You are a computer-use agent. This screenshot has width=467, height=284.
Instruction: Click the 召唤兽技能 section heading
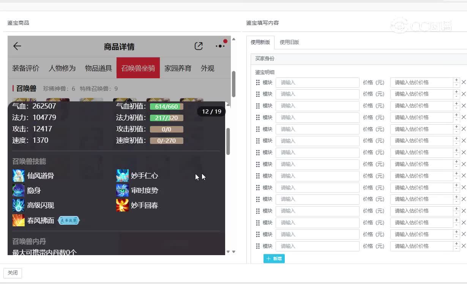tap(29, 161)
